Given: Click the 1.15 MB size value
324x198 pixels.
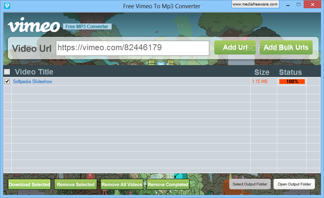Looking at the screenshot, I should click(260, 82).
